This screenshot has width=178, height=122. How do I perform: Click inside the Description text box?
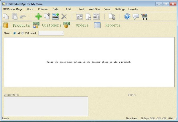(46, 106)
